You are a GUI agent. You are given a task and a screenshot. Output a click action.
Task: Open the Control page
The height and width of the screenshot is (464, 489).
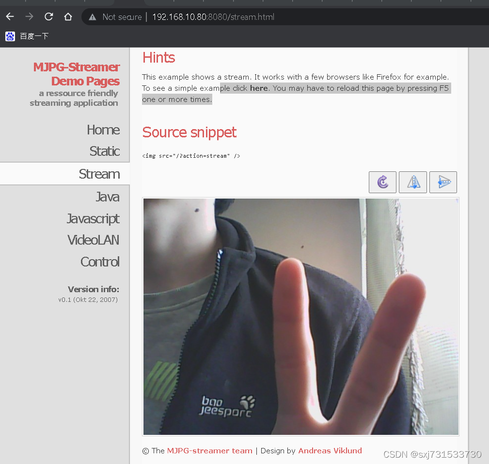click(100, 262)
